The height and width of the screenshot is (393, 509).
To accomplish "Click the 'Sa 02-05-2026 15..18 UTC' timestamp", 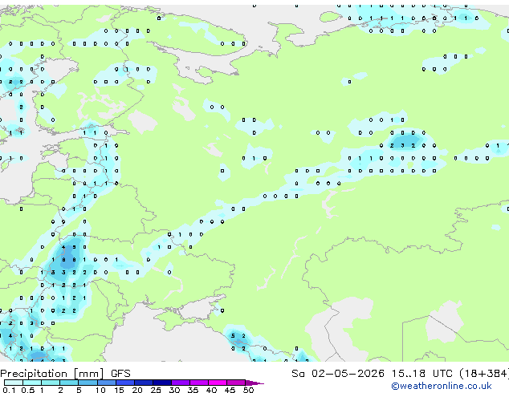I will pos(372,373).
